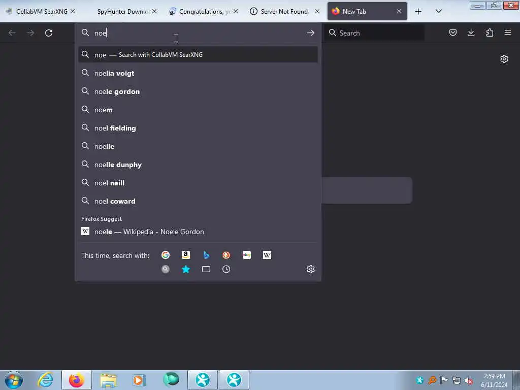520x390 pixels.
Task: Search this time with Amazon icon
Action: coord(186,255)
